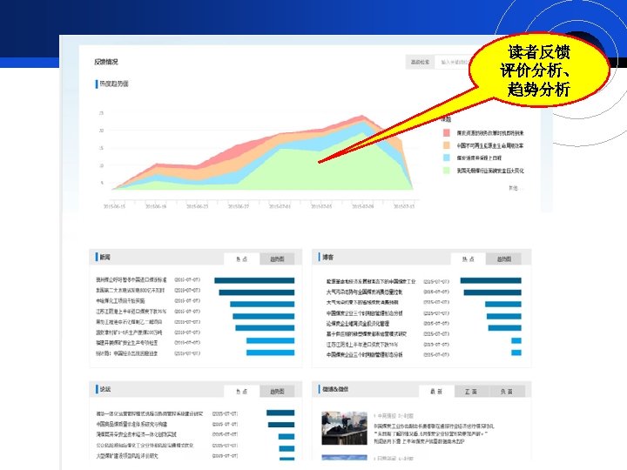Switch to 热点 tab in 博客 panel
The image size is (627, 470).
468,259
